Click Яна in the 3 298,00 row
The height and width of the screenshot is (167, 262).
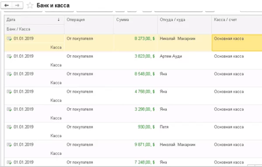coord(163,109)
